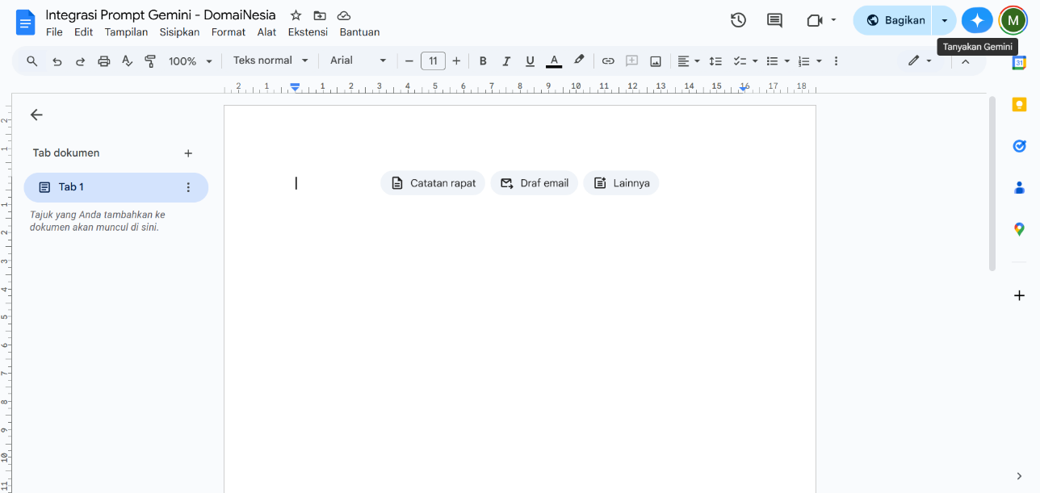1040x493 pixels.
Task: Open Google Keep in side panel
Action: click(x=1019, y=104)
